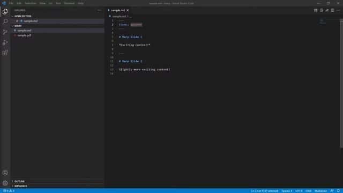Image resolution: width=343 pixels, height=193 pixels.
Task: Change indentation via Spaces: 4
Action: pos(287,191)
